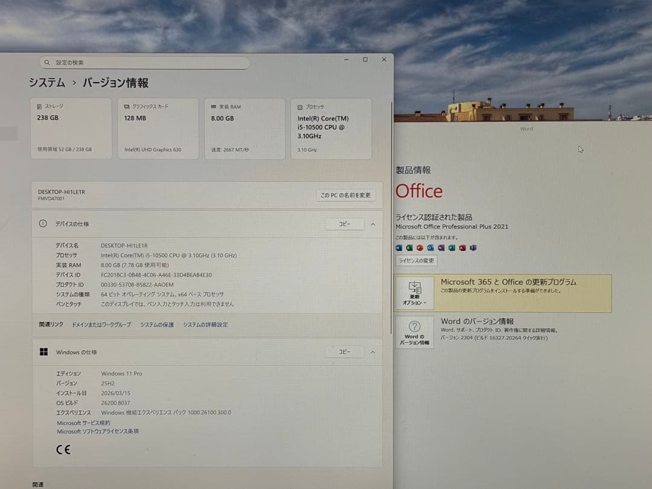Open ドメインまたはワークグループ link
652x489 pixels.
[x=101, y=324]
